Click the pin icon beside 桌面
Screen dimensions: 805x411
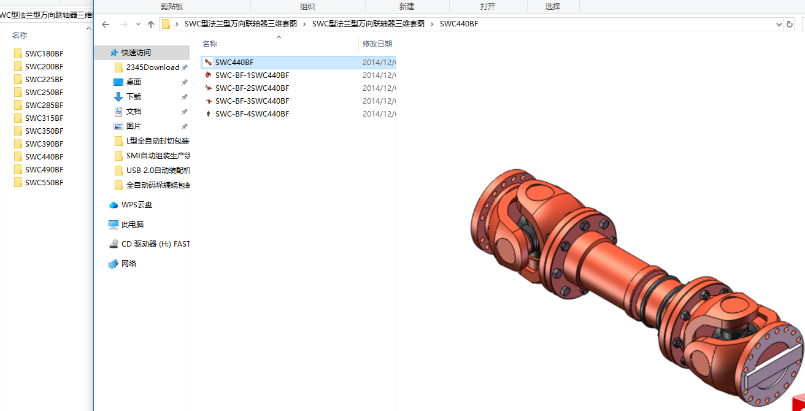click(x=184, y=82)
